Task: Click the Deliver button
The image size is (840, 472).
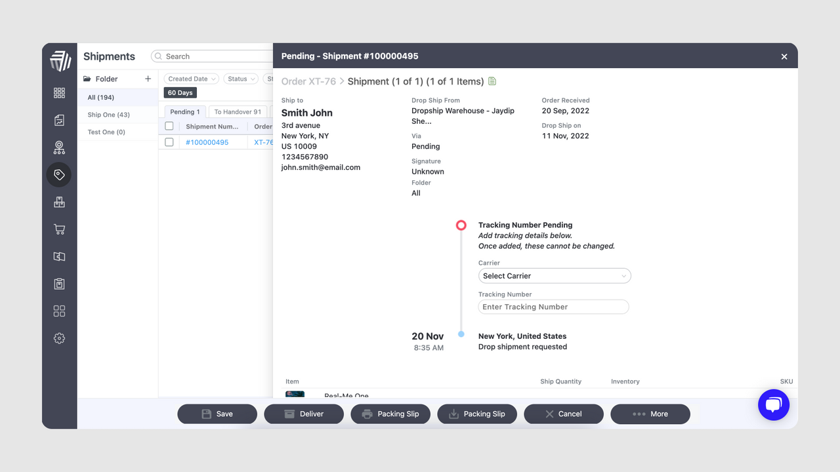Action: 303,414
